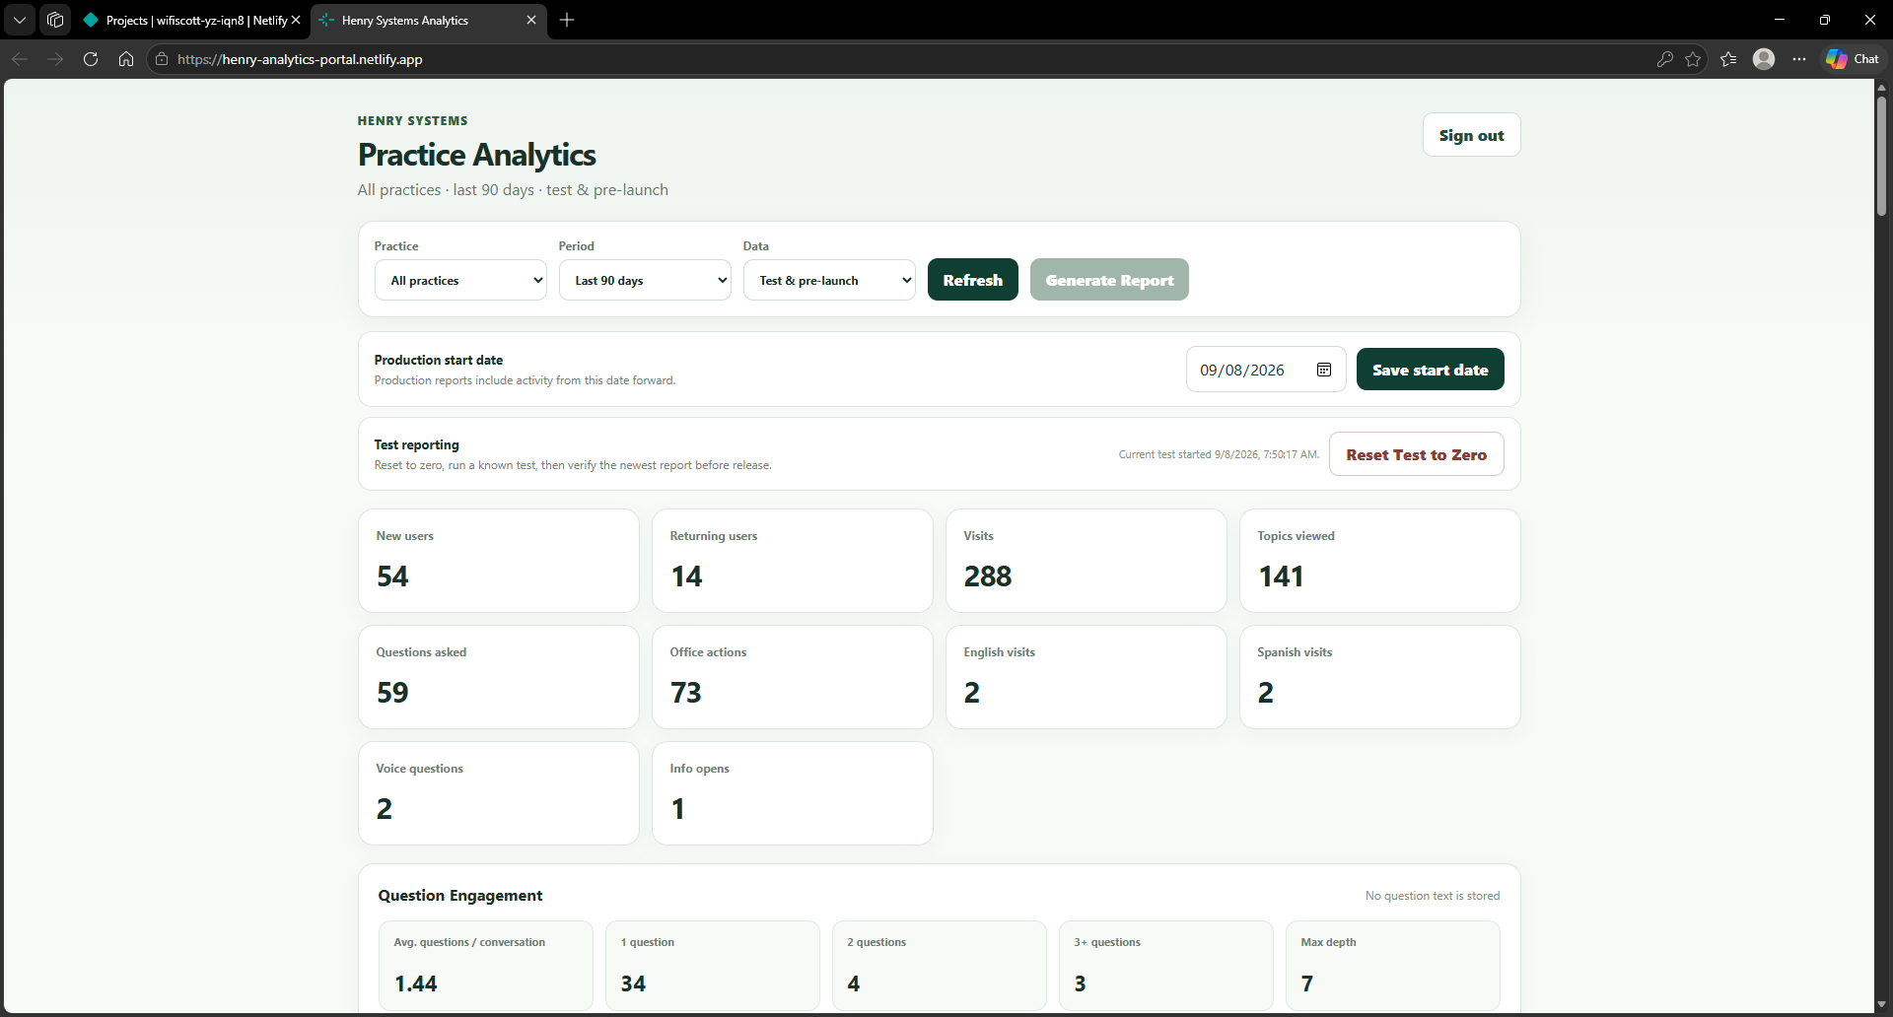Open the Period dropdown showing Last 90 days

tap(645, 280)
